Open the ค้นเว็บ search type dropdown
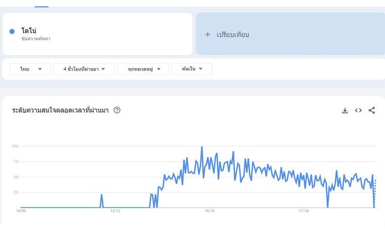The image size is (385, 233). pyautogui.click(x=192, y=69)
